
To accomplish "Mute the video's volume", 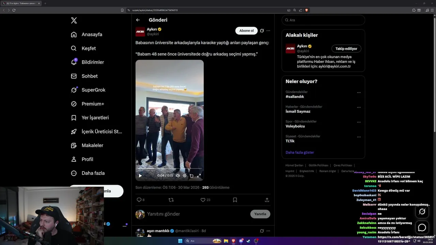I will pyautogui.click(x=178, y=176).
